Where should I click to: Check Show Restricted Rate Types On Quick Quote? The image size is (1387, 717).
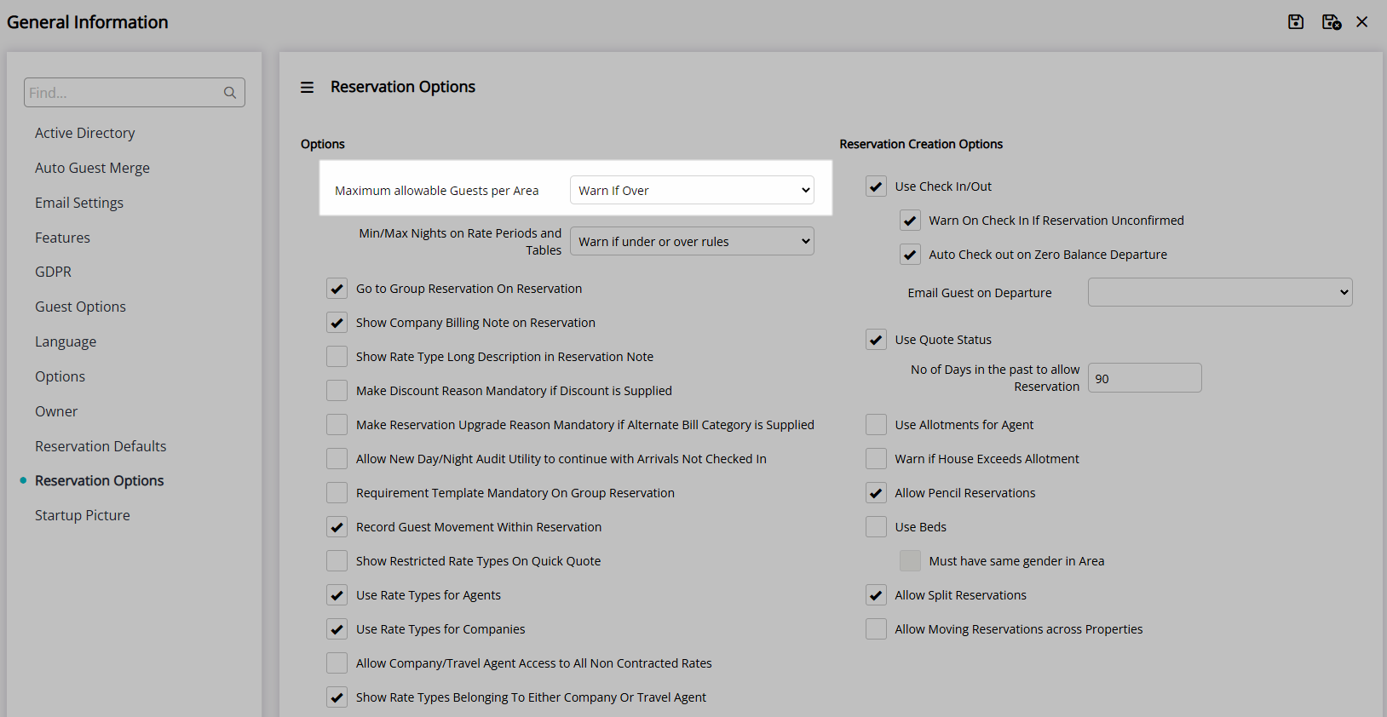point(337,561)
